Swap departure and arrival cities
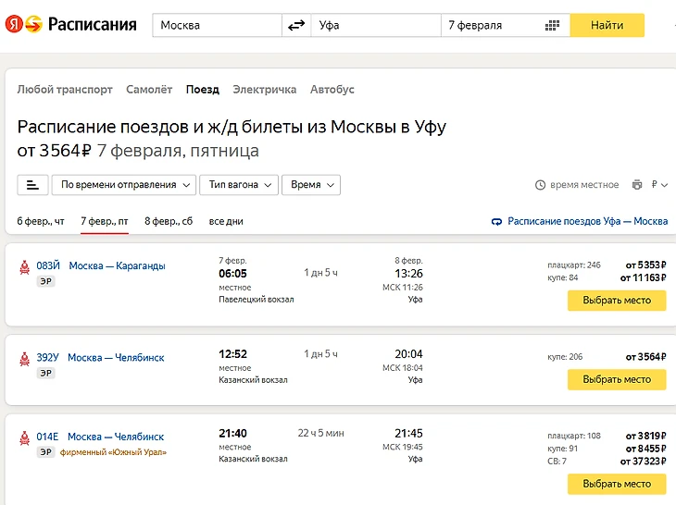 [x=296, y=25]
